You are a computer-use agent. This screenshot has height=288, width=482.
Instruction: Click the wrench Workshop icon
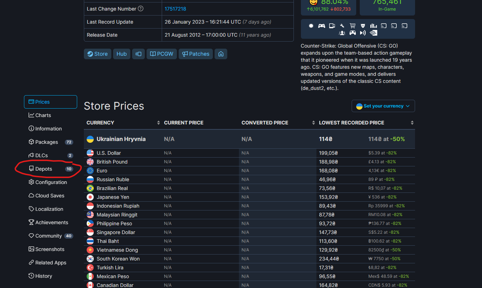342,26
